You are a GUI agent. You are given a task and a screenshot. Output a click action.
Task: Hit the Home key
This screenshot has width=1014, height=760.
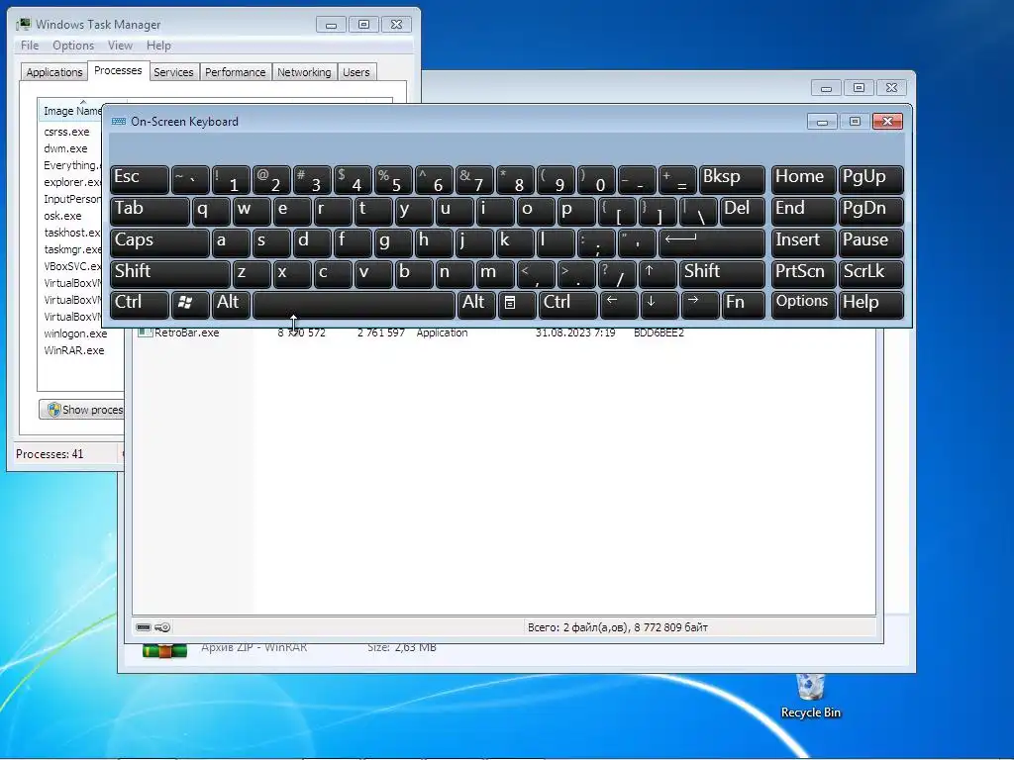coord(803,180)
